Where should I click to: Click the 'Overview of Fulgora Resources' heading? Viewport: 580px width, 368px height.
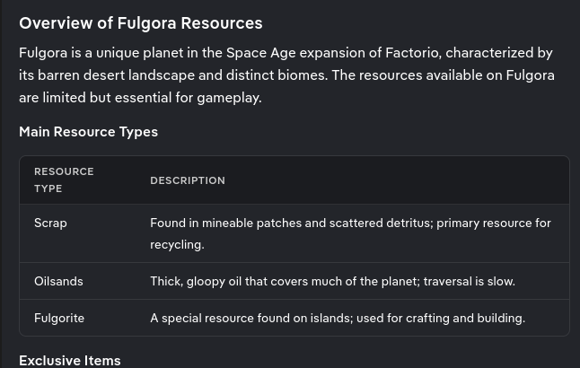pyautogui.click(x=140, y=23)
